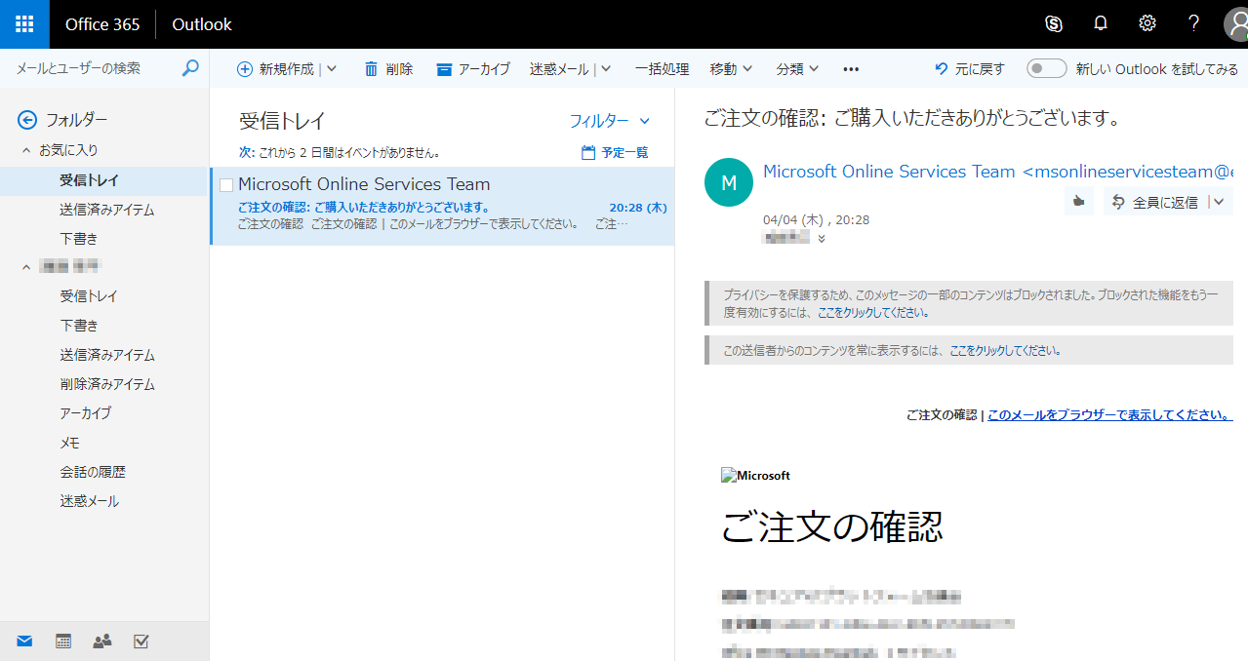Viewport: 1248px width, 661px height.
Task: Open the junk mail dropdown arrow
Action: click(x=606, y=69)
